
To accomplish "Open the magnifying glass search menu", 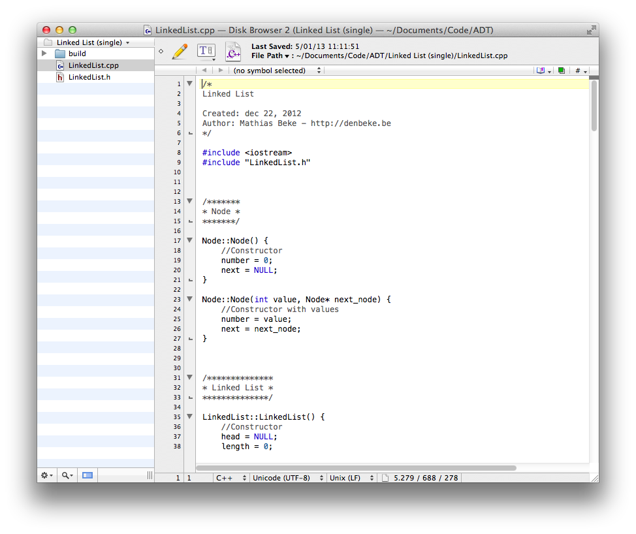I will (67, 475).
